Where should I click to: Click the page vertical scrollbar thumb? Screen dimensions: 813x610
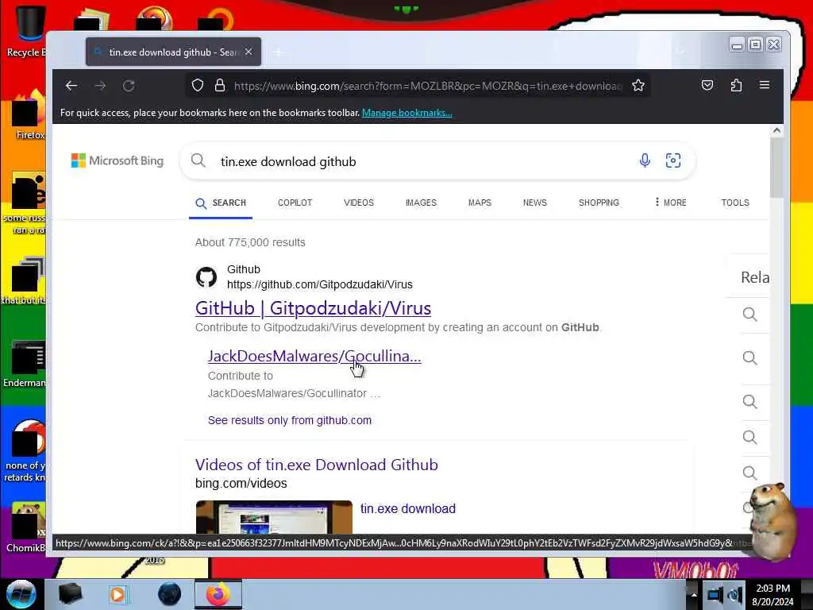pyautogui.click(x=776, y=168)
